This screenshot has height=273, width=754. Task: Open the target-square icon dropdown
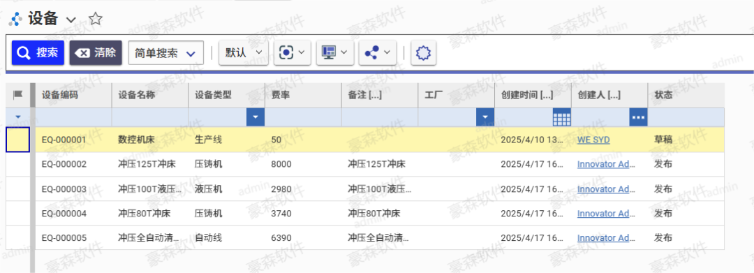pos(293,52)
